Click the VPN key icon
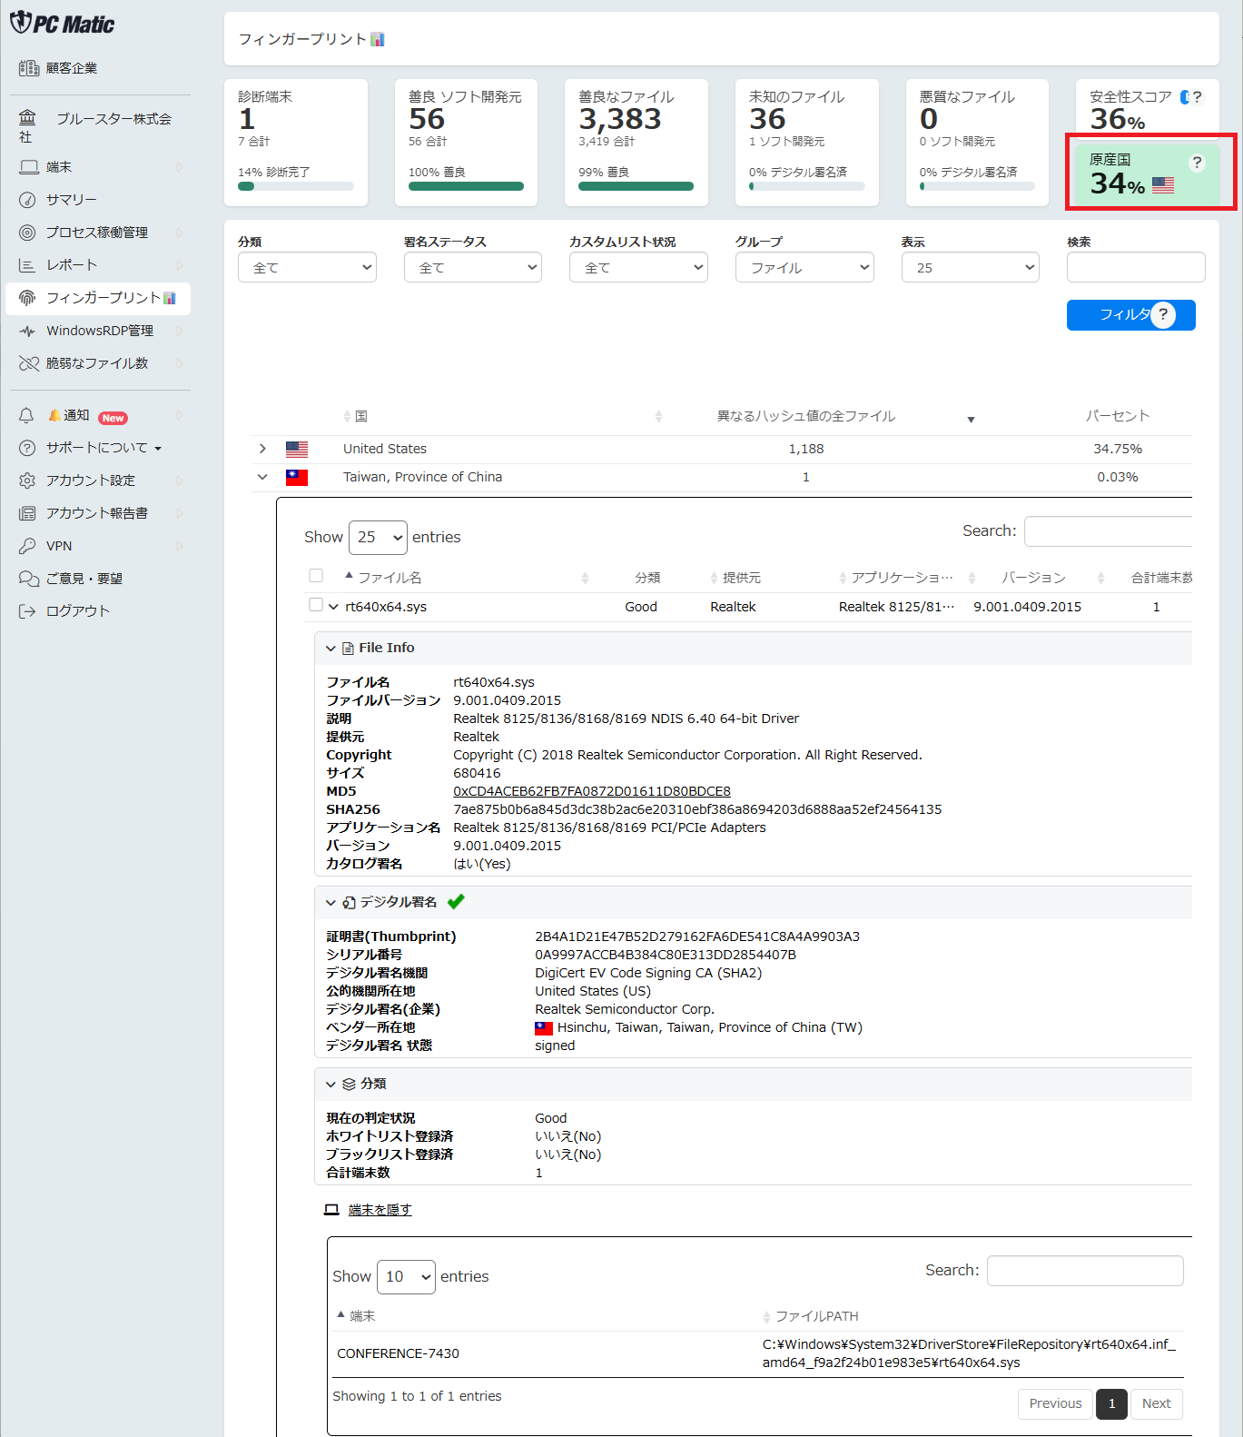1243x1437 pixels. tap(28, 546)
